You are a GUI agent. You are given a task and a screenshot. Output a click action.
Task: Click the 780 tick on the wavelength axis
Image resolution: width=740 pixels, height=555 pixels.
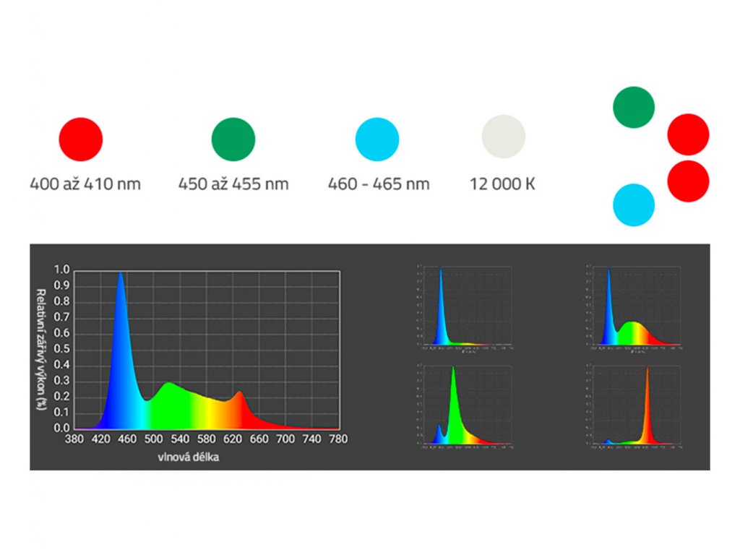click(337, 439)
